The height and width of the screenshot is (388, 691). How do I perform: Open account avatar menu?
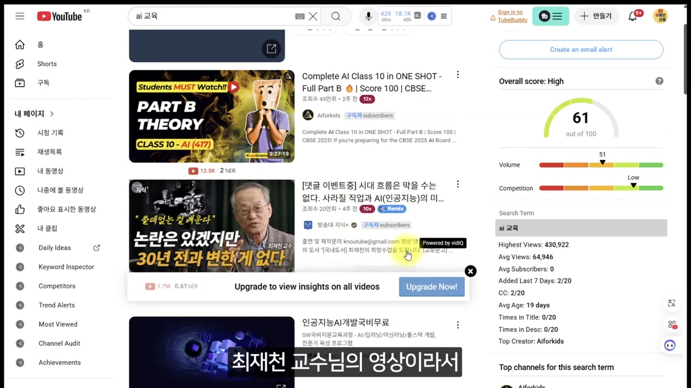[661, 16]
